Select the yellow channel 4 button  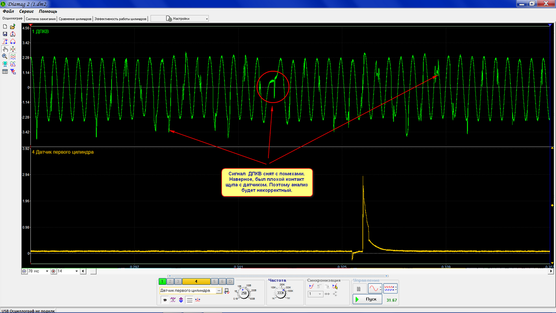point(196,281)
